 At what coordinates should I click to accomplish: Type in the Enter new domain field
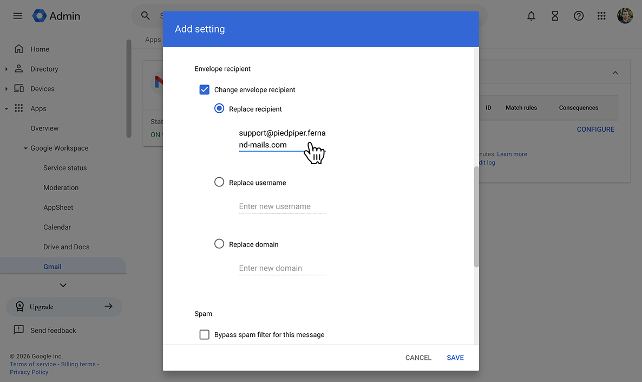281,268
